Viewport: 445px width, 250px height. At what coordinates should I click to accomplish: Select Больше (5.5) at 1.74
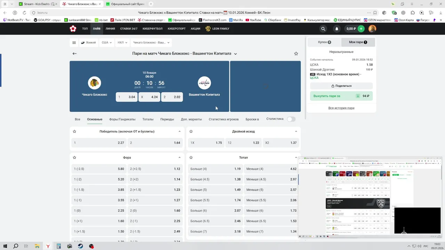[216, 200]
